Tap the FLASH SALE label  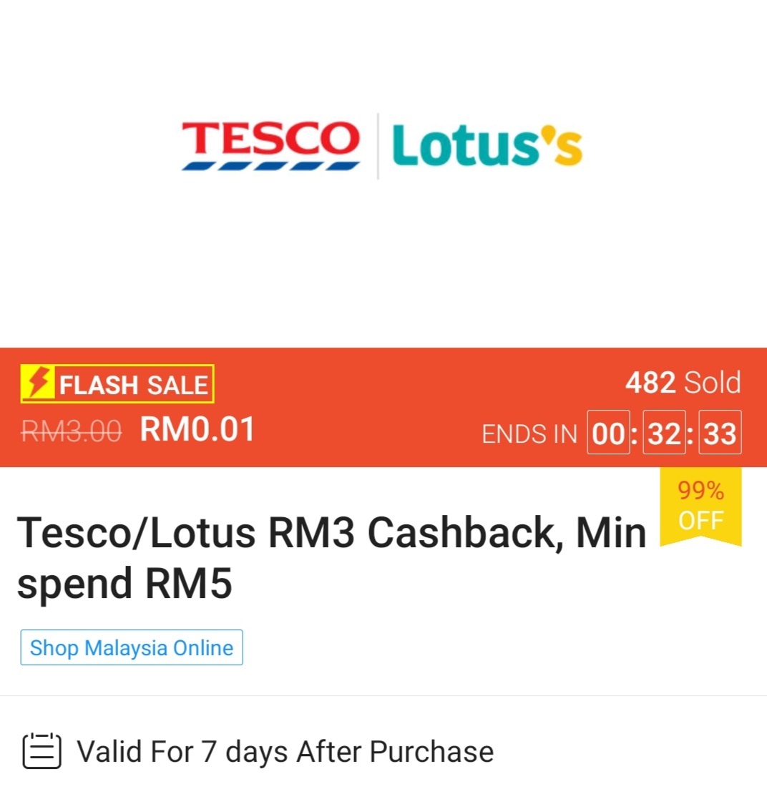pos(134,386)
